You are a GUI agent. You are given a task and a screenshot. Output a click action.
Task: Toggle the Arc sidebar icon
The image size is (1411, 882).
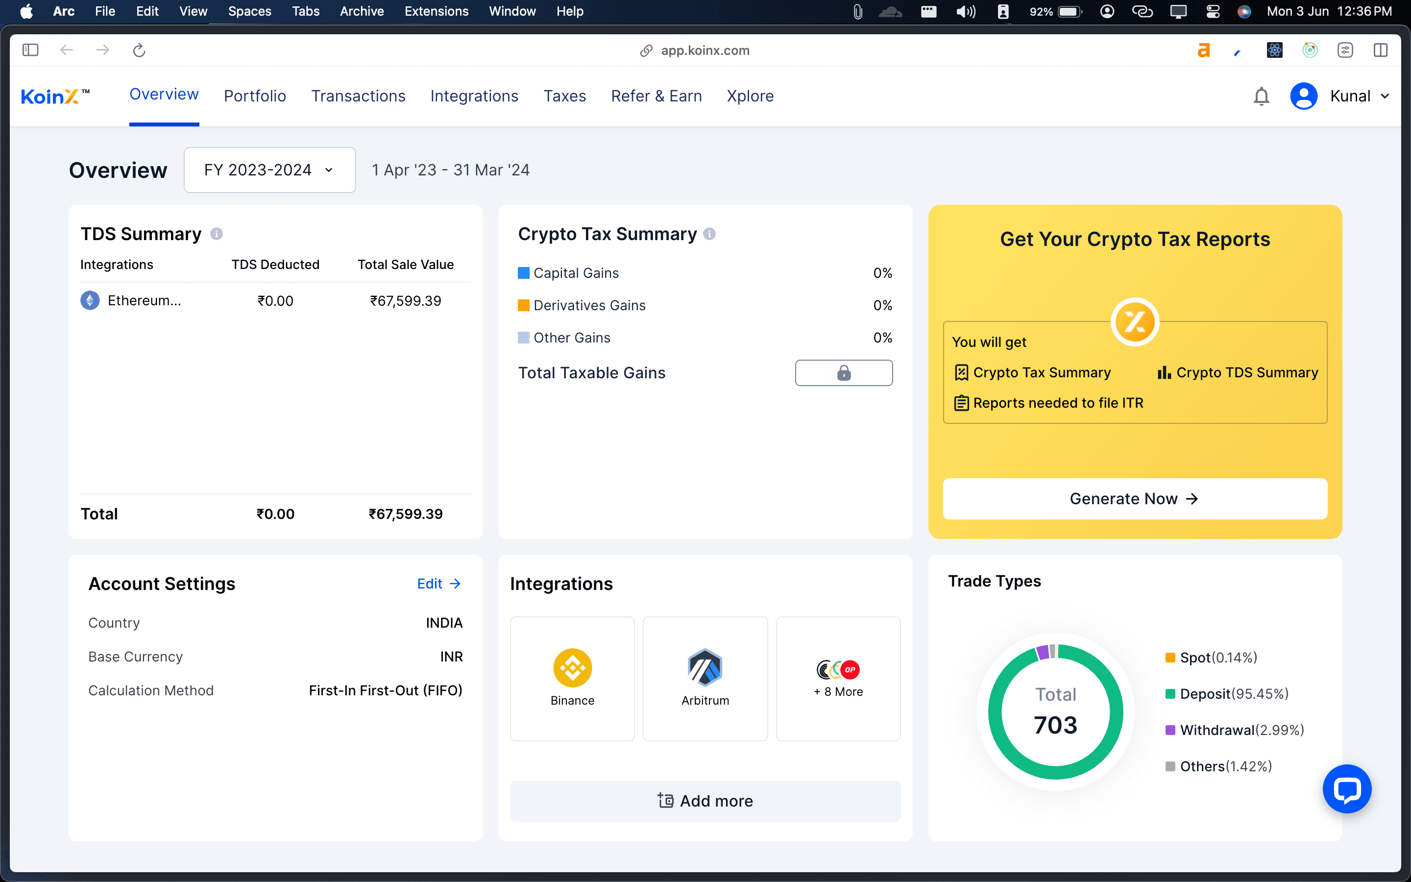(30, 51)
